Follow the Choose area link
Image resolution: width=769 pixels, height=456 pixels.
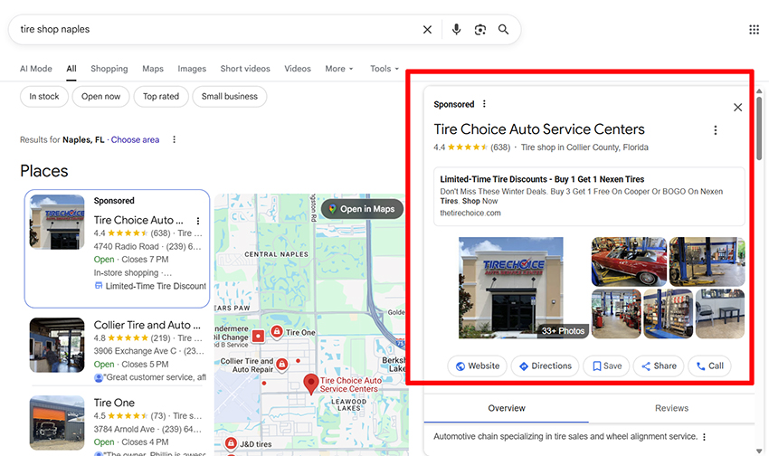[135, 140]
